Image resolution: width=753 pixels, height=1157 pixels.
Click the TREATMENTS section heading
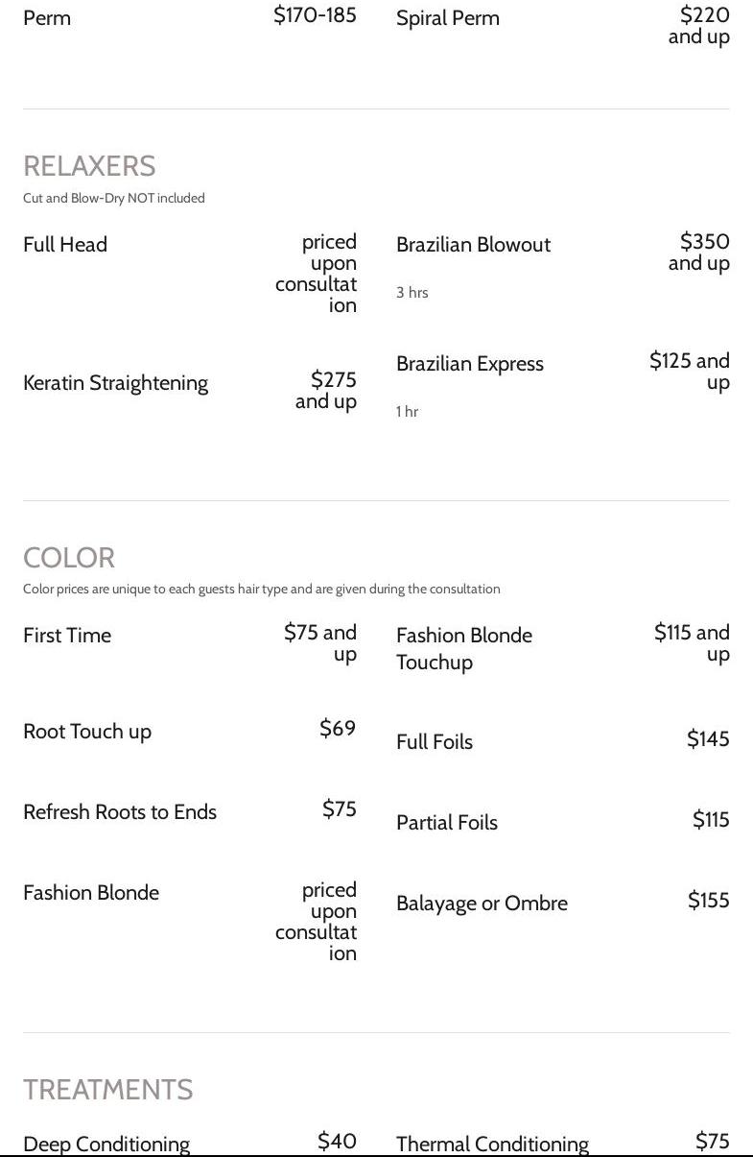108,1090
